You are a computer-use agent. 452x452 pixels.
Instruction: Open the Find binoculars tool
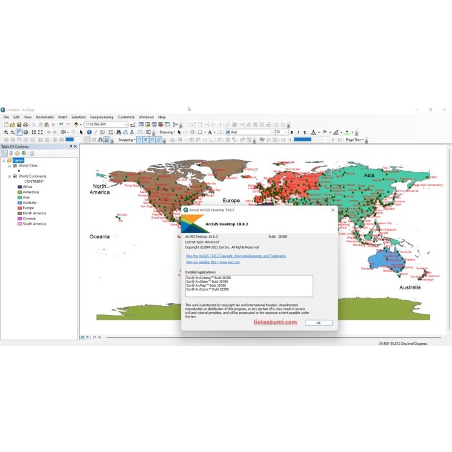118,132
